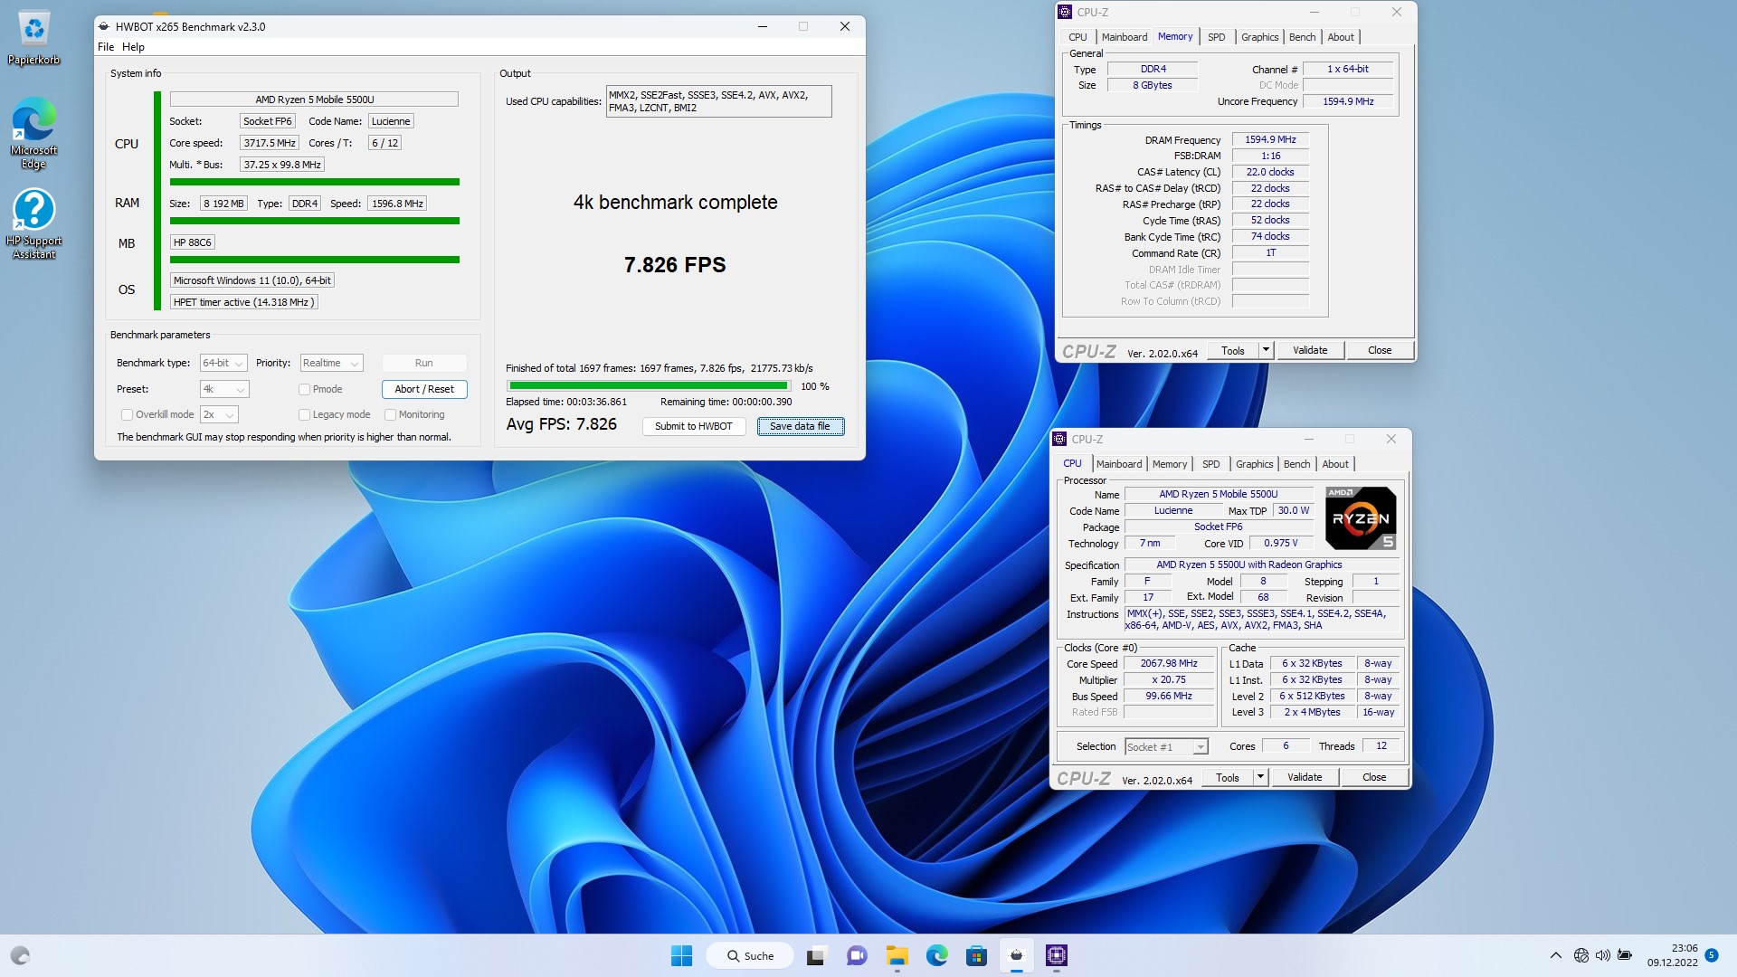Click the Max TDP 30.0 W value

[1293, 511]
